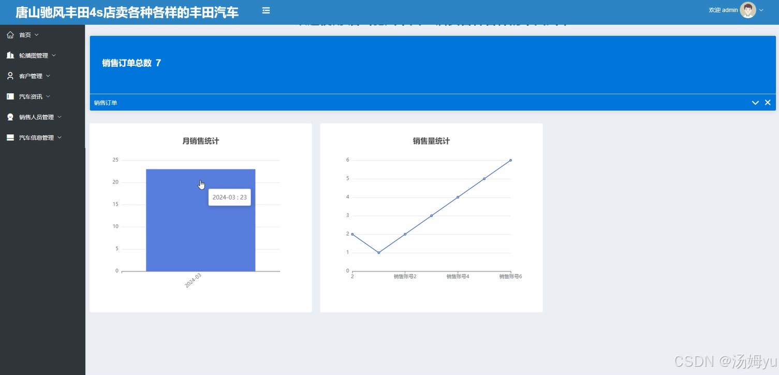Click the line chart point at value 1

point(379,253)
